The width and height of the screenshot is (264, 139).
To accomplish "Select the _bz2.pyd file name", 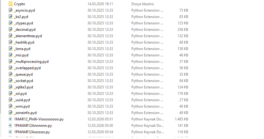I will coord(21,17).
